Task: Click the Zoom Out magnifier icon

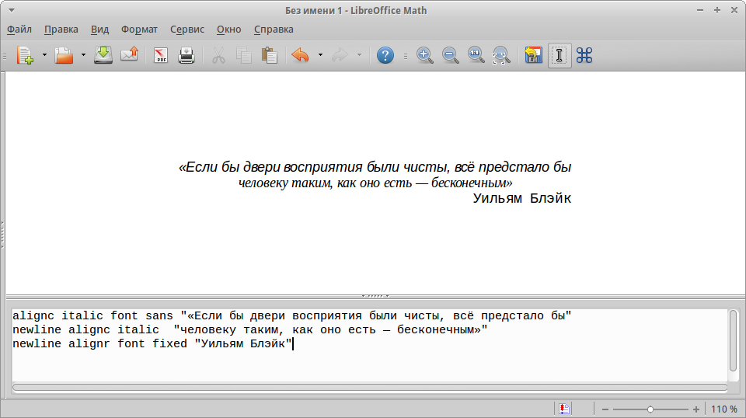Action: click(450, 55)
